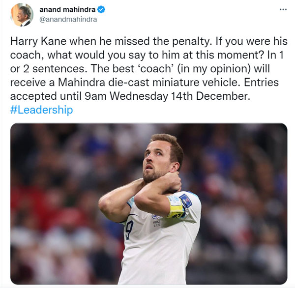Click the display name anand mahindra

coord(67,10)
